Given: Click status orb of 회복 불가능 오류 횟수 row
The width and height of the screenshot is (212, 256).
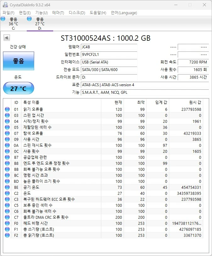Looking at the screenshot, I should pyautogui.click(x=7, y=169).
